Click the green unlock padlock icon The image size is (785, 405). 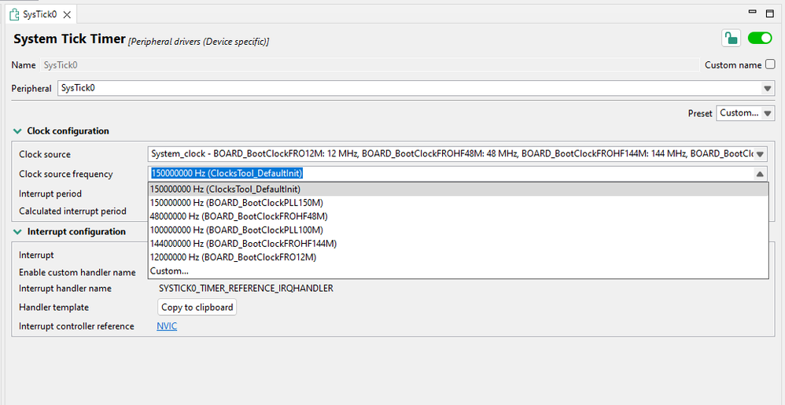click(x=731, y=39)
